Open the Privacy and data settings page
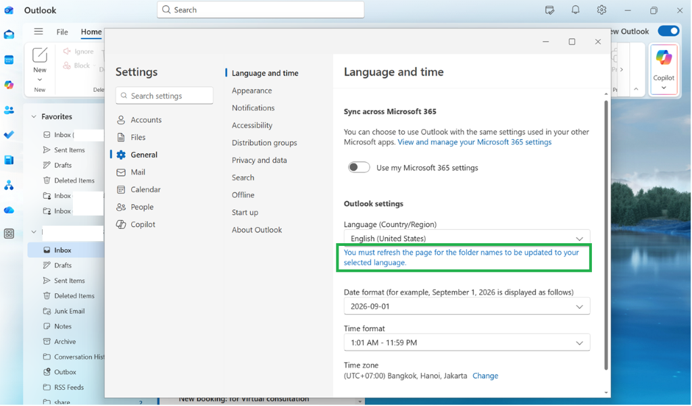The height and width of the screenshot is (406, 692). (259, 160)
